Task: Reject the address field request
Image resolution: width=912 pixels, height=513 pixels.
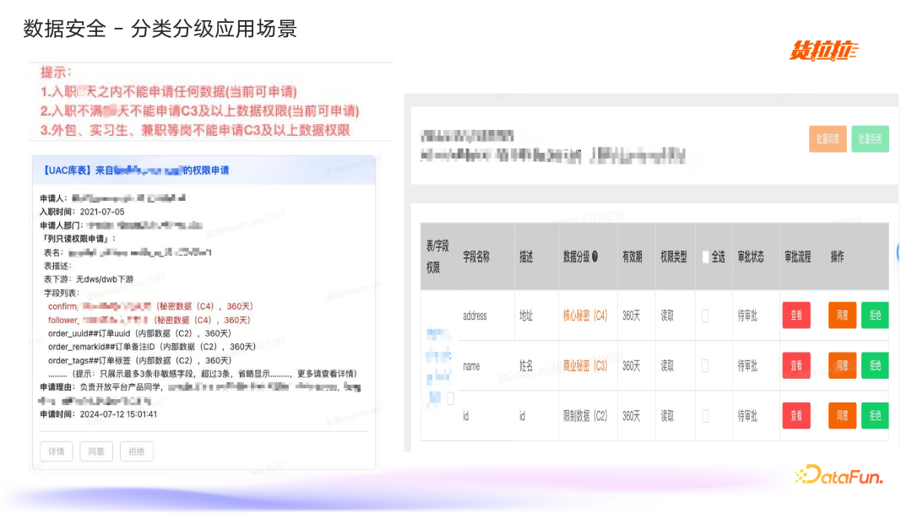Action: click(875, 316)
